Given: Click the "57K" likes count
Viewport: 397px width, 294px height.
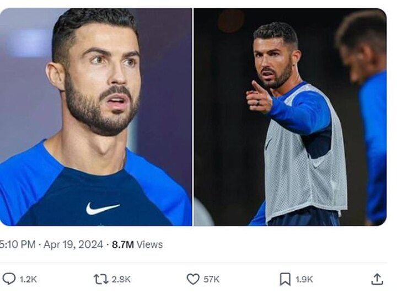Looking at the screenshot, I should (211, 280).
